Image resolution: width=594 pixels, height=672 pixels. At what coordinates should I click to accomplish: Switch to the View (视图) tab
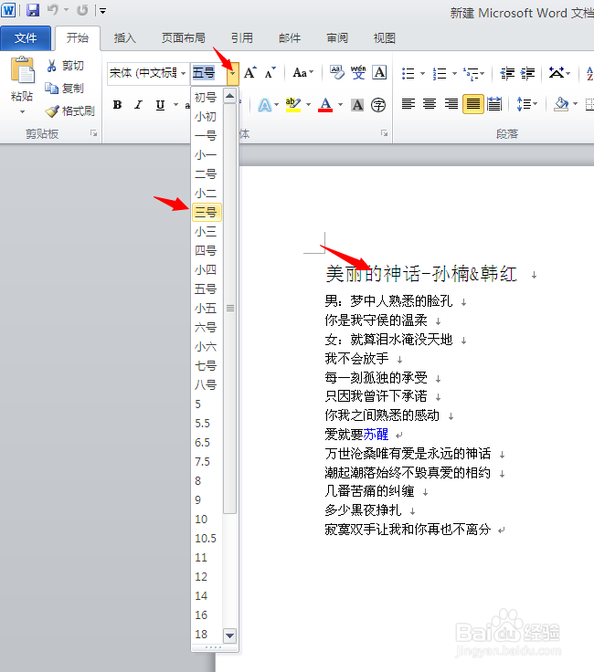click(385, 38)
